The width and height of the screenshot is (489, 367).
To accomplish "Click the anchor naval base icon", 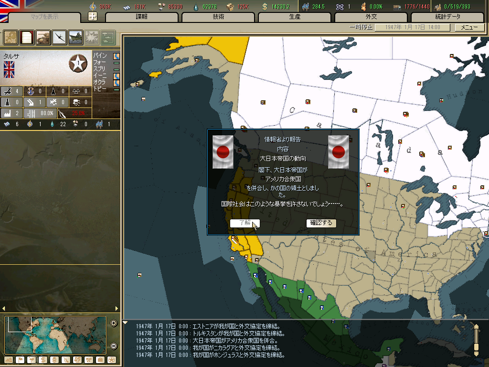I will click(x=31, y=91).
